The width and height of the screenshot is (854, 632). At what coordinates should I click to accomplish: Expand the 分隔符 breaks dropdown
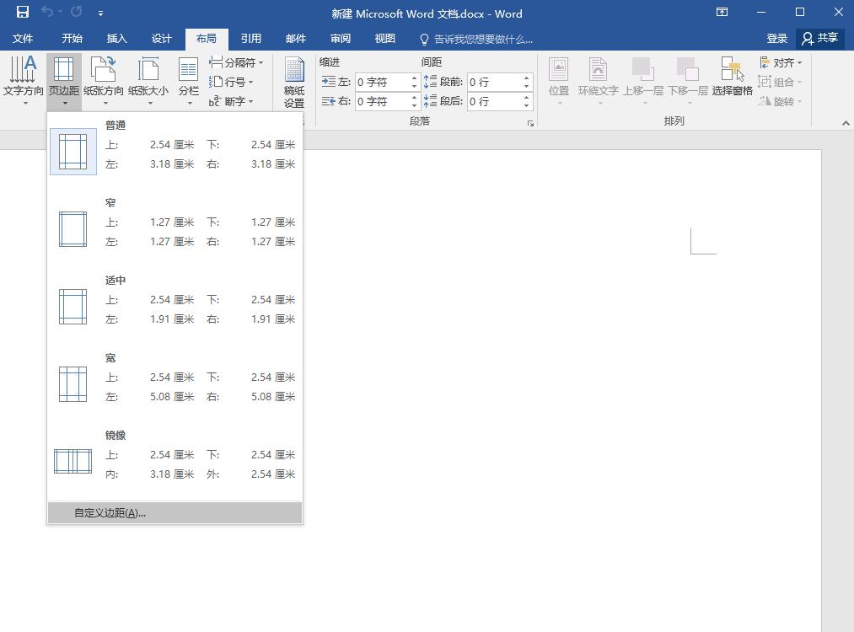click(x=237, y=62)
